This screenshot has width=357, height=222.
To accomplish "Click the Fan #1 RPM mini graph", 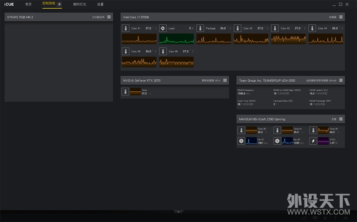I will click(251, 141).
